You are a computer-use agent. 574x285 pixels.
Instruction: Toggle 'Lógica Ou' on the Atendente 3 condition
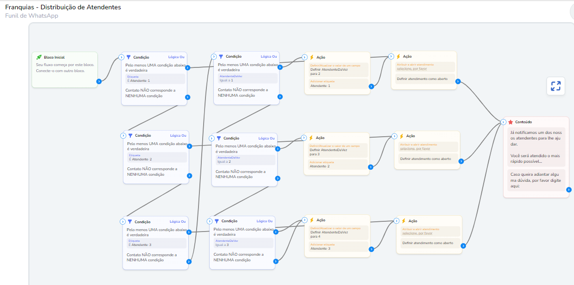pyautogui.click(x=178, y=221)
